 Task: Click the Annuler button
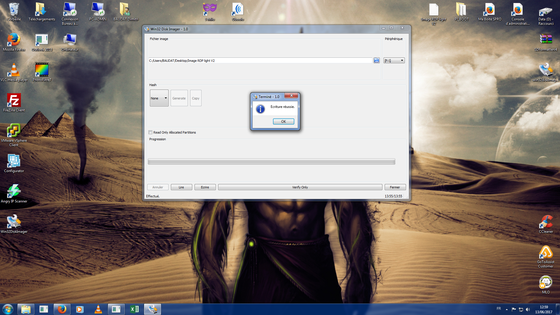click(158, 187)
